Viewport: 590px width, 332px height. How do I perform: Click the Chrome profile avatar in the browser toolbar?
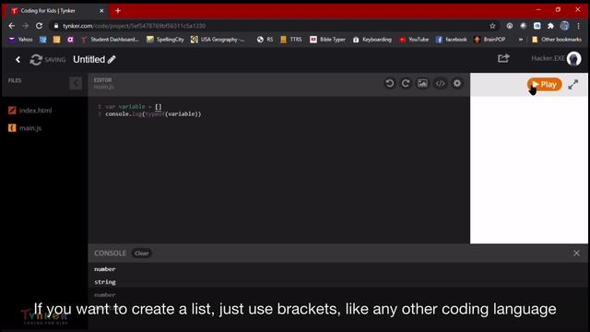pyautogui.click(x=564, y=26)
